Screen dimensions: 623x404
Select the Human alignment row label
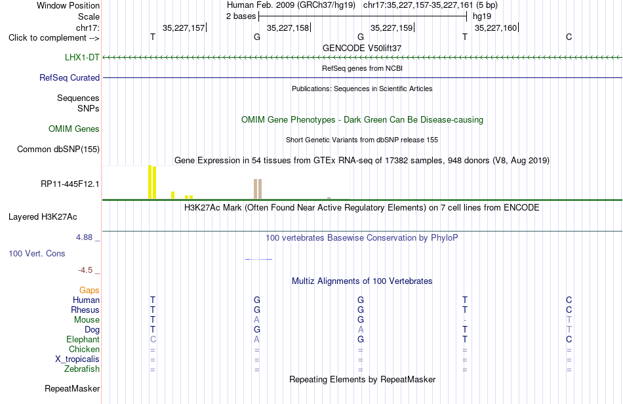(x=86, y=300)
